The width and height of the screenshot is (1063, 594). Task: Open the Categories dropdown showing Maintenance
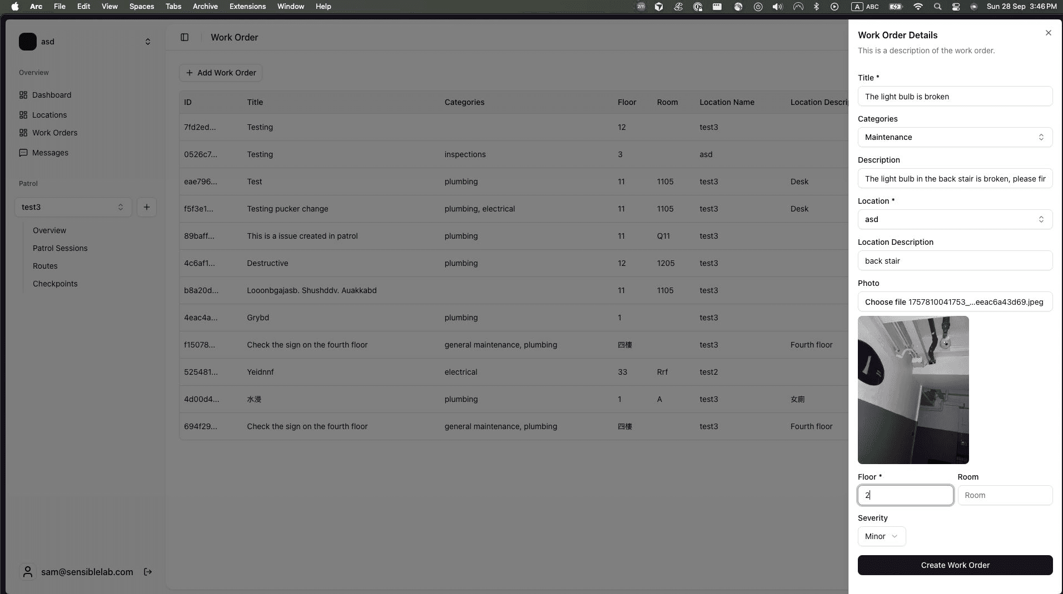tap(955, 137)
